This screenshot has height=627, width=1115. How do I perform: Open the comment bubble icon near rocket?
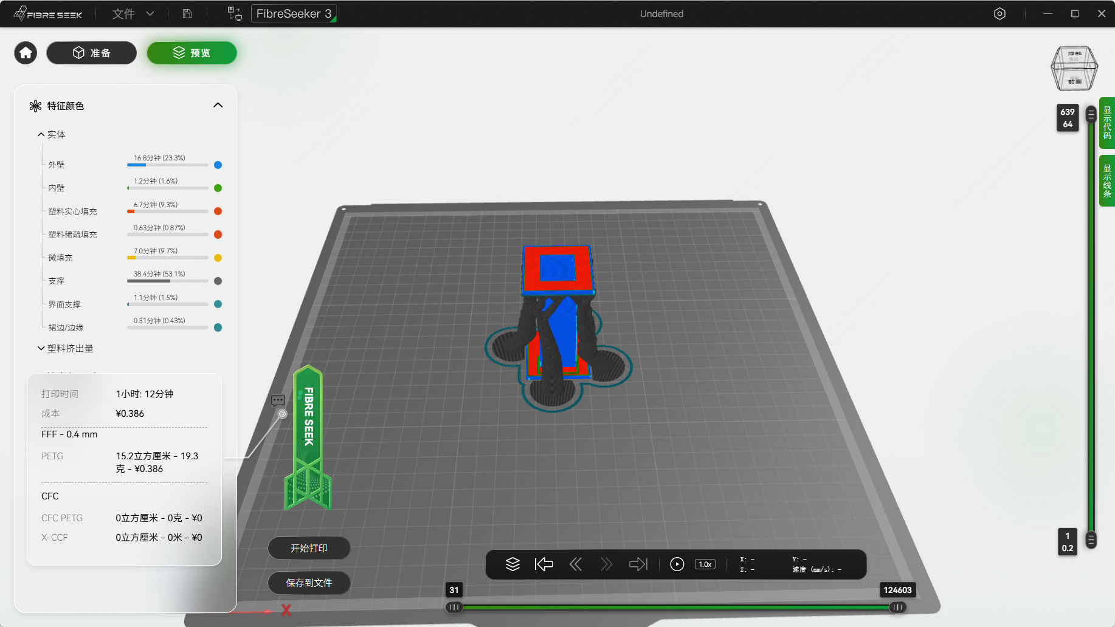(x=278, y=400)
